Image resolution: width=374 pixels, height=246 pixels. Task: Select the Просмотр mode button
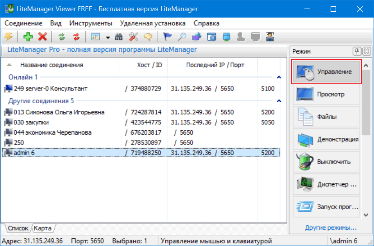tap(326, 94)
